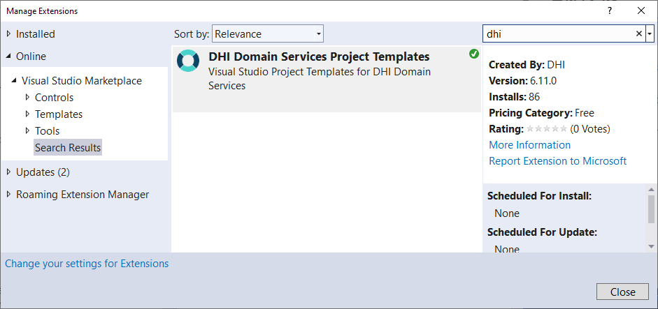The height and width of the screenshot is (309, 658).
Task: Click the Scheduled For Install heading
Action: click(x=539, y=195)
